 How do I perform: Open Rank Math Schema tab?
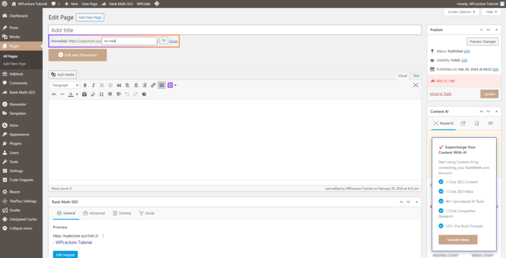tap(122, 213)
